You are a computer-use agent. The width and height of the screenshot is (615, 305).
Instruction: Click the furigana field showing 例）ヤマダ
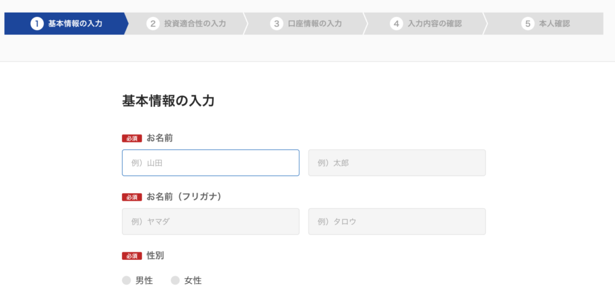pos(210,222)
